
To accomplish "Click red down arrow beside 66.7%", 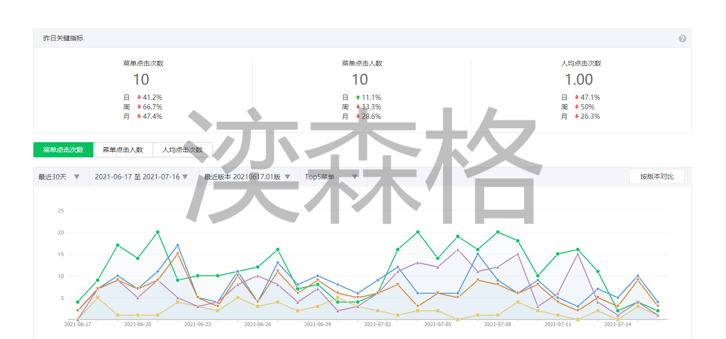I will click(139, 107).
